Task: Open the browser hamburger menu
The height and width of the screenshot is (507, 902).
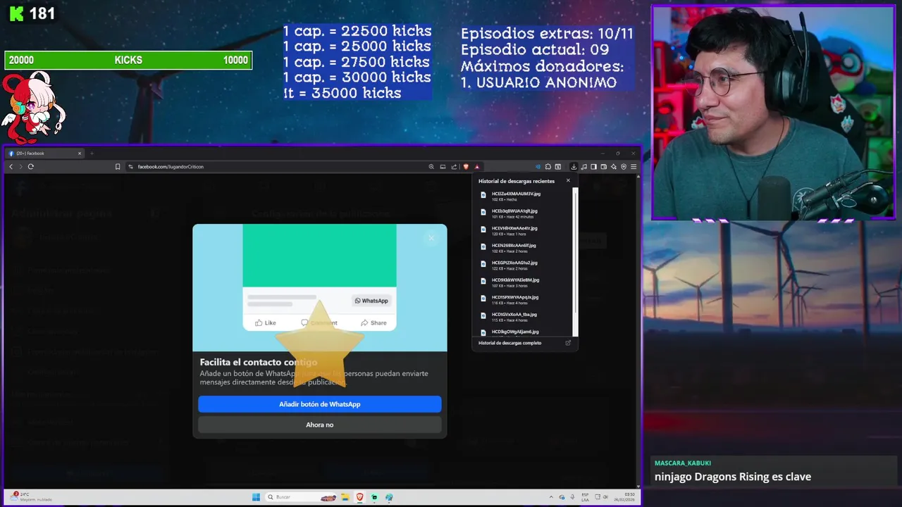Action: [634, 167]
